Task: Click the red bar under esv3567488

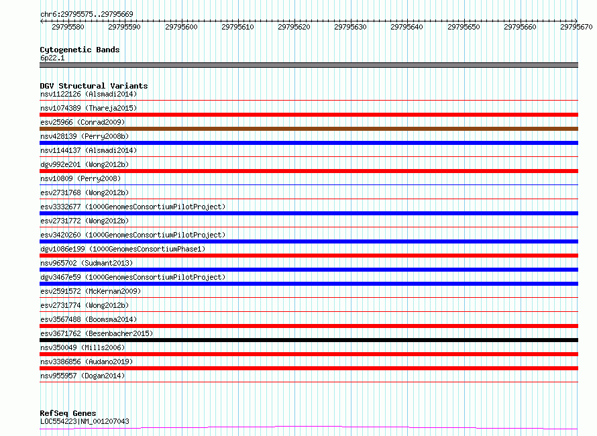Action: [309, 326]
